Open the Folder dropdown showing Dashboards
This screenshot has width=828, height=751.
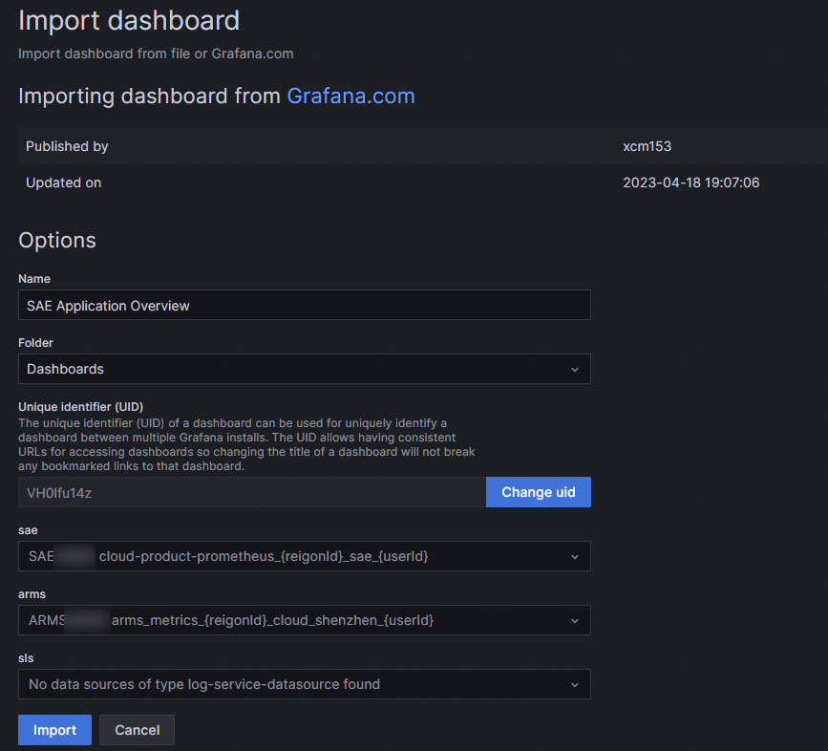tap(304, 369)
